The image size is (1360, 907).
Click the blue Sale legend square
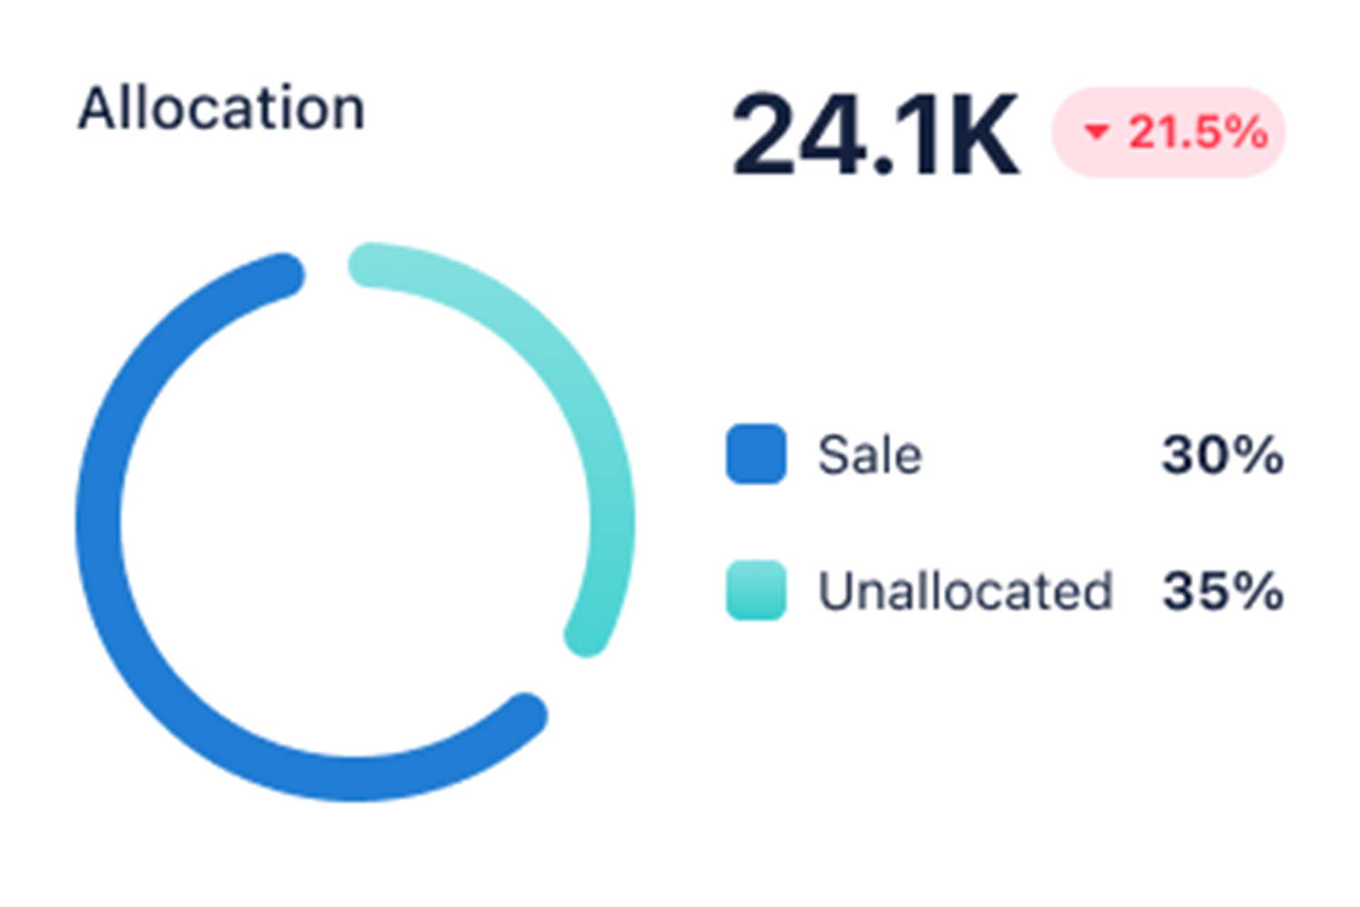756,454
